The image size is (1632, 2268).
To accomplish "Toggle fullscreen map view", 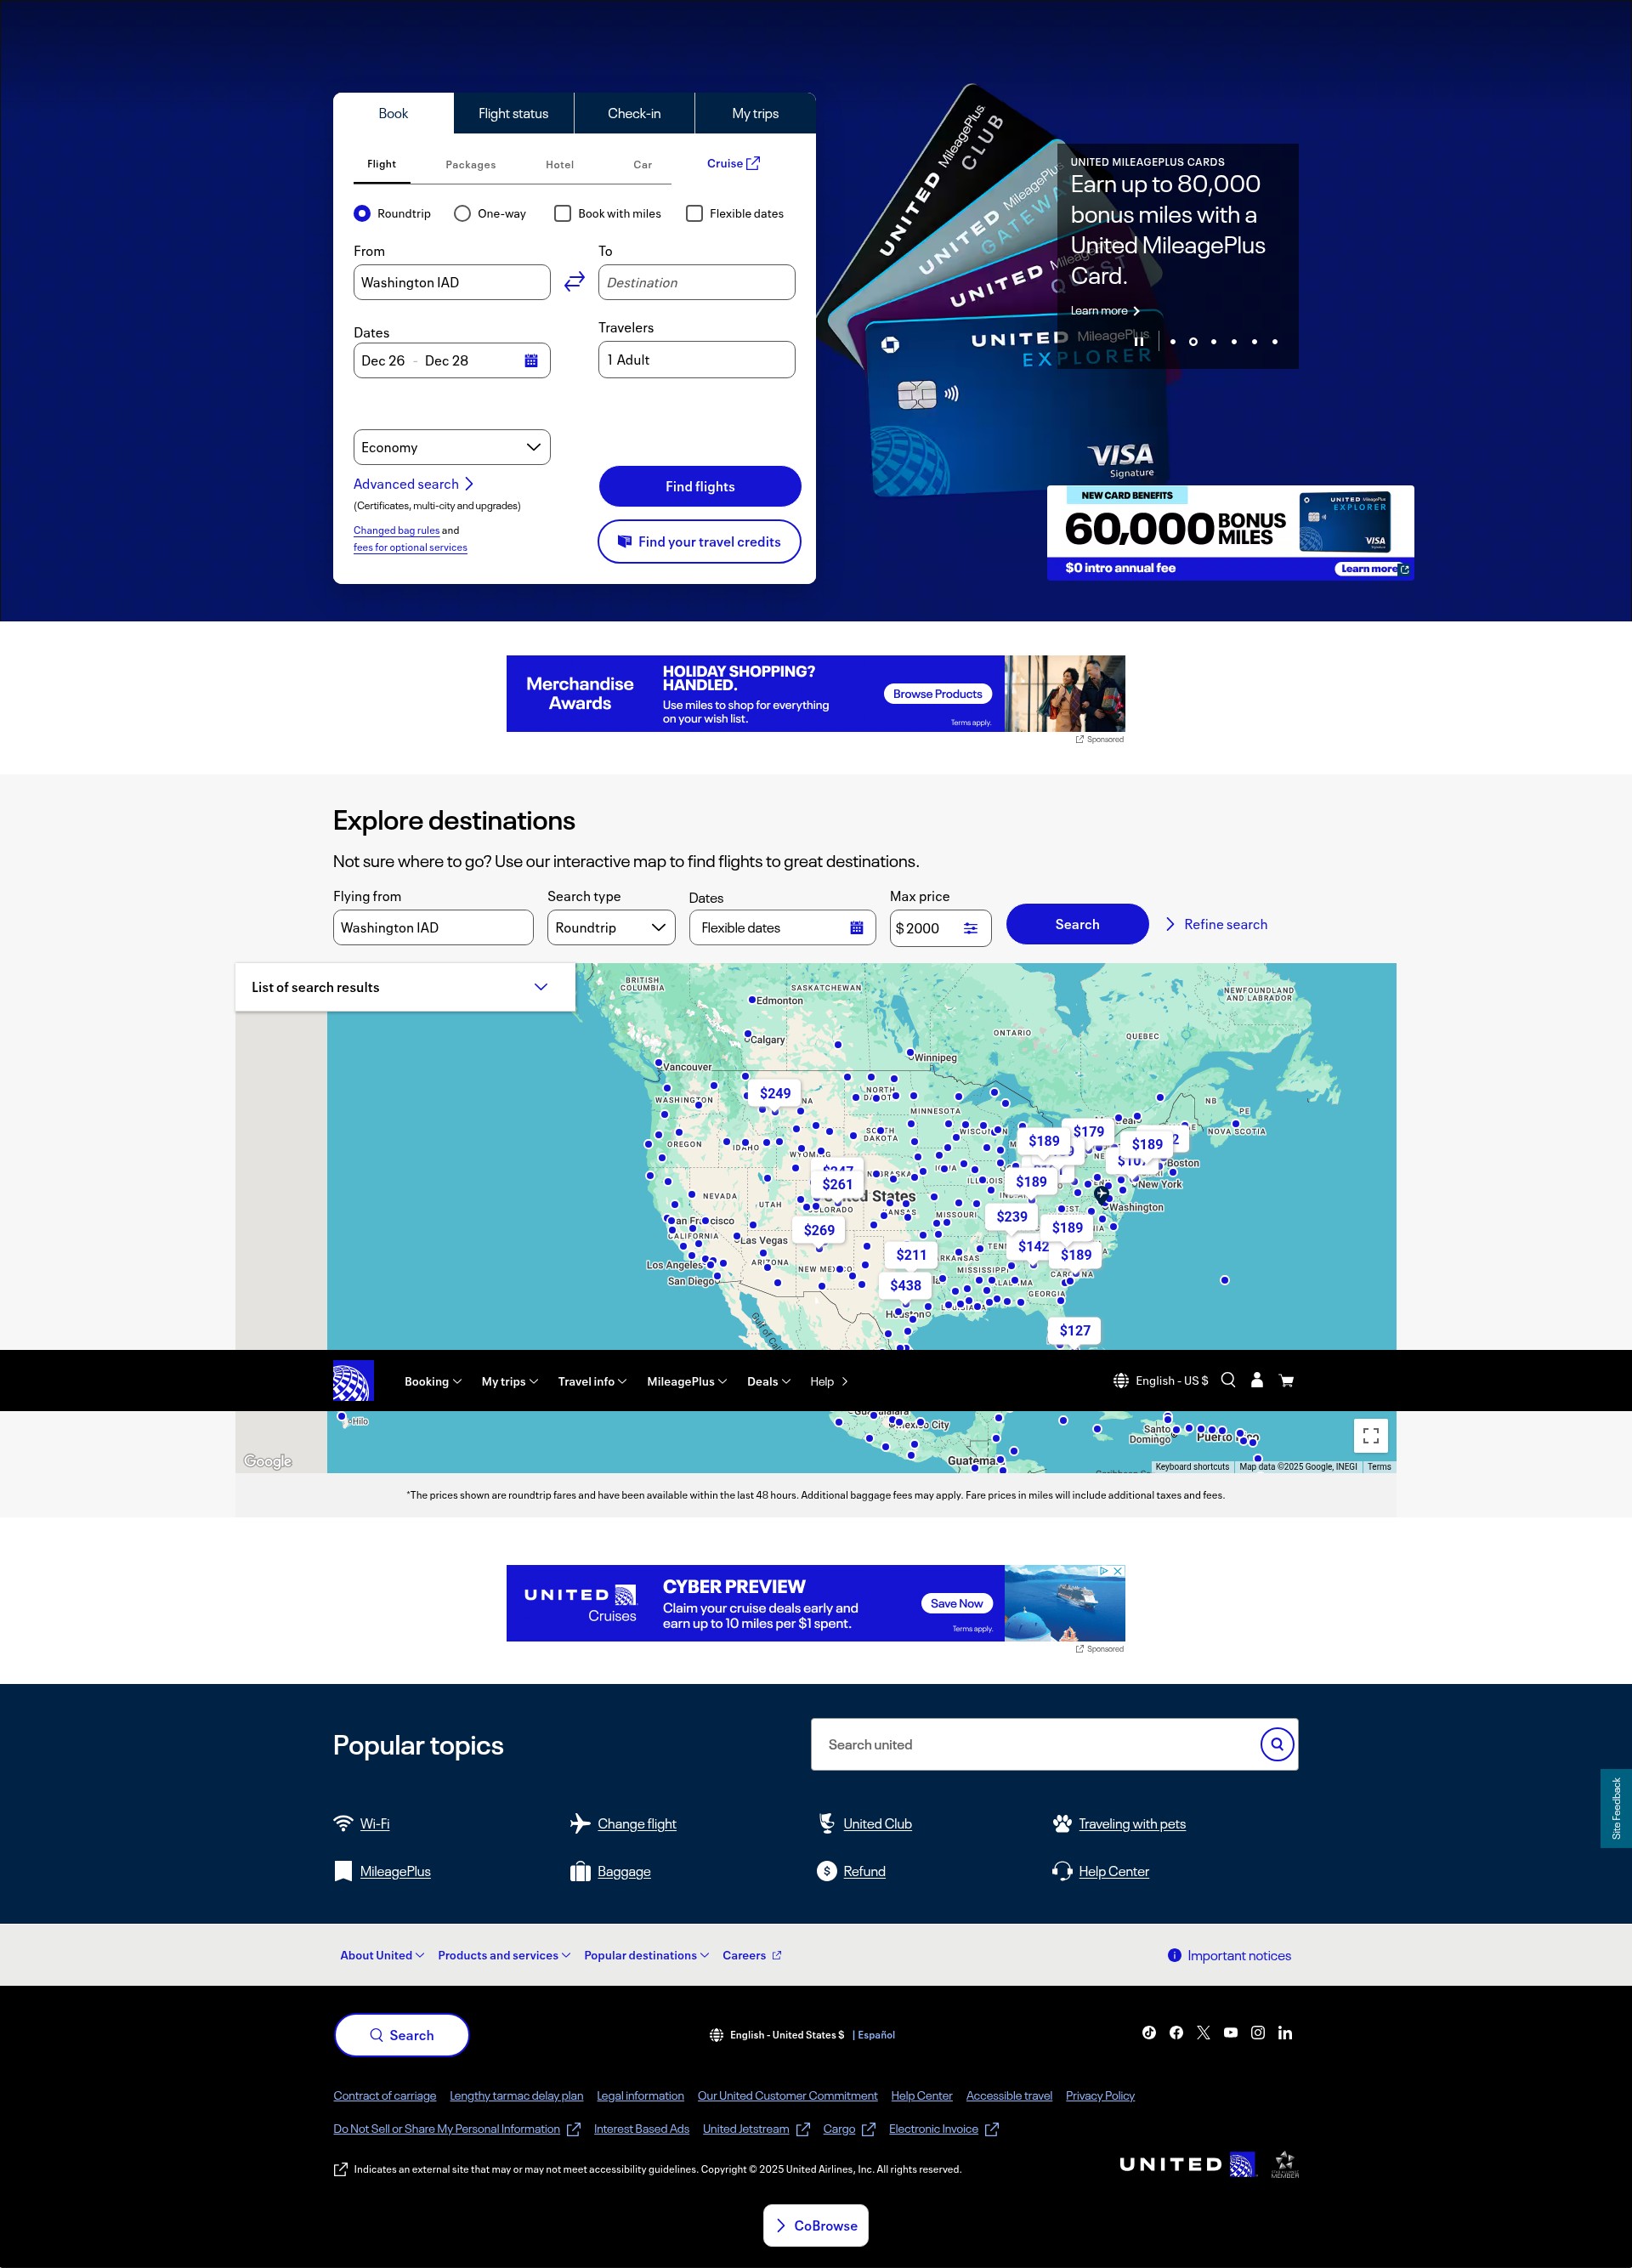I will point(1371,1435).
